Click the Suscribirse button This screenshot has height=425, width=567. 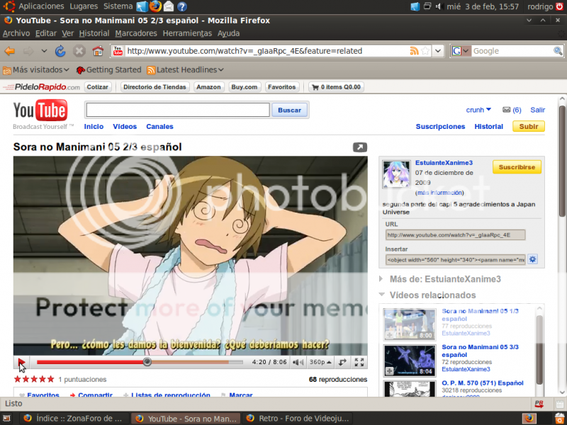(x=517, y=167)
